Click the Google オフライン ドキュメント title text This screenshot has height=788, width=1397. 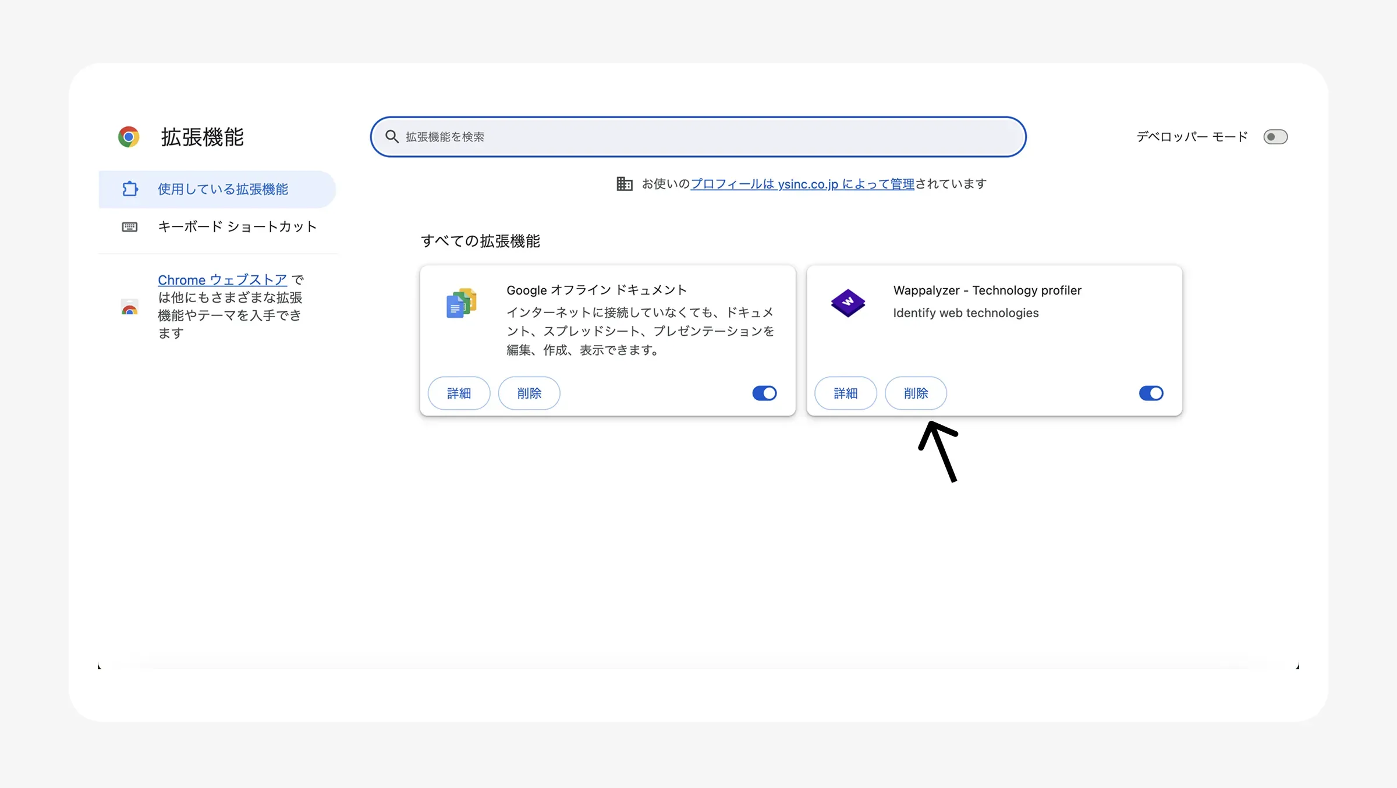[597, 290]
